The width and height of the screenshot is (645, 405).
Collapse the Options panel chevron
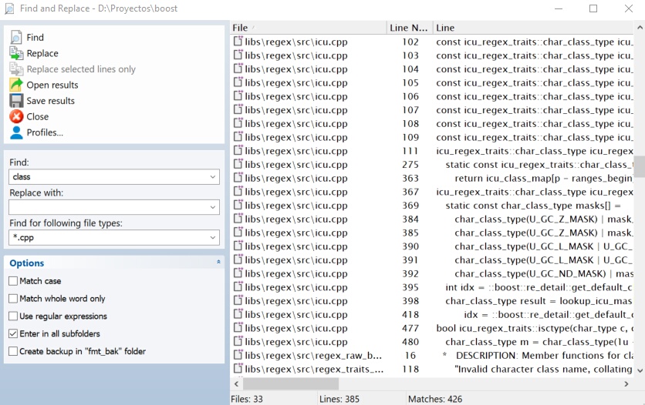pos(218,262)
